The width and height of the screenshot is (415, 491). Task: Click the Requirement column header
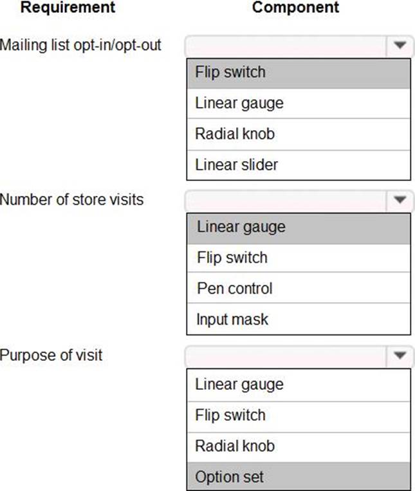point(68,8)
